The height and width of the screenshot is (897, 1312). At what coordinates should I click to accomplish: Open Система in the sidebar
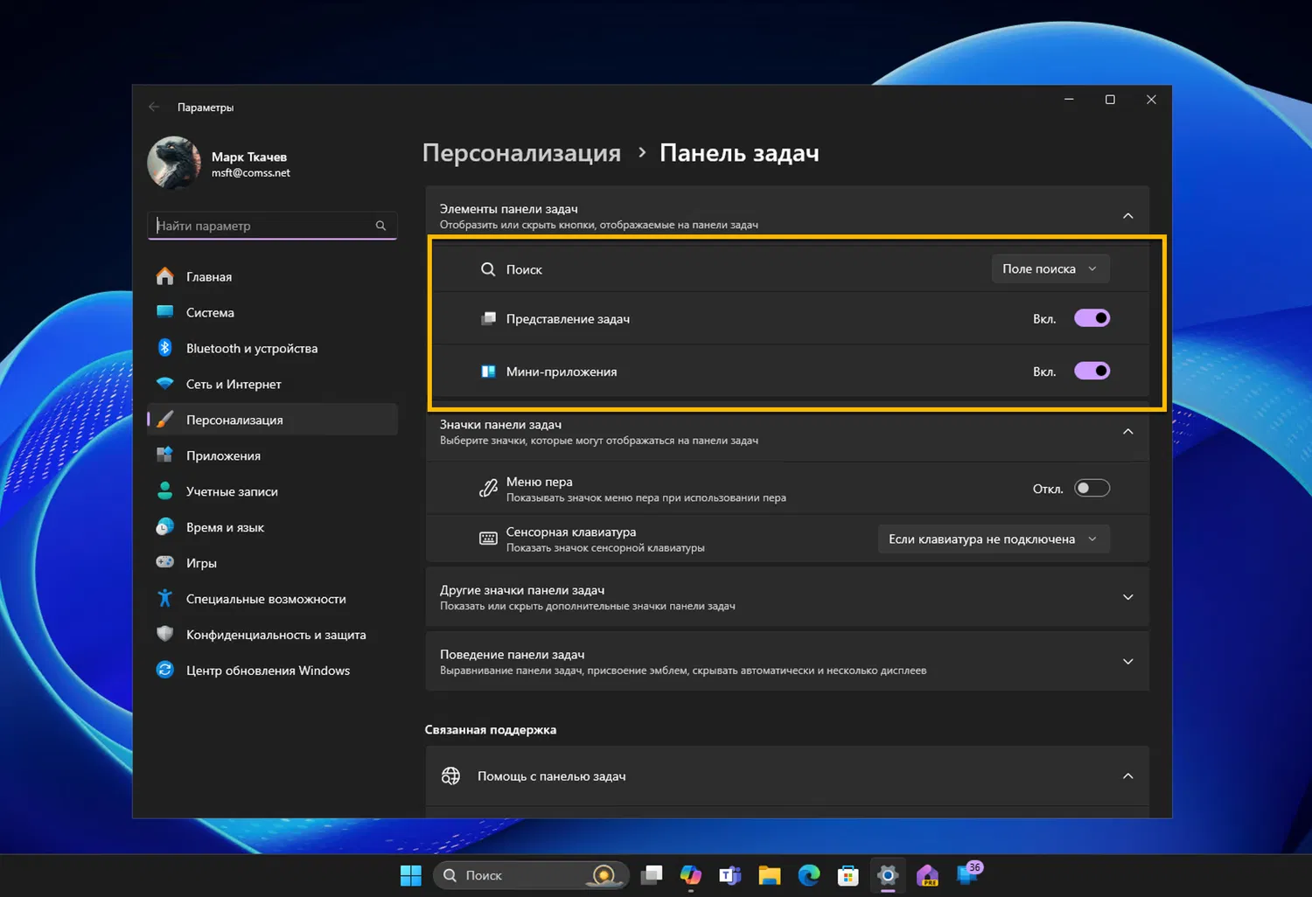pos(210,312)
